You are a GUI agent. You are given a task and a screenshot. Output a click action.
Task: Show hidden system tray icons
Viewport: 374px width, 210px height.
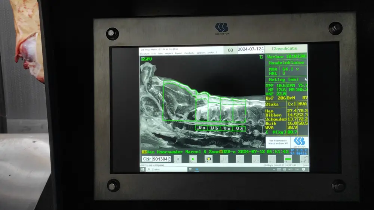tap(274, 169)
